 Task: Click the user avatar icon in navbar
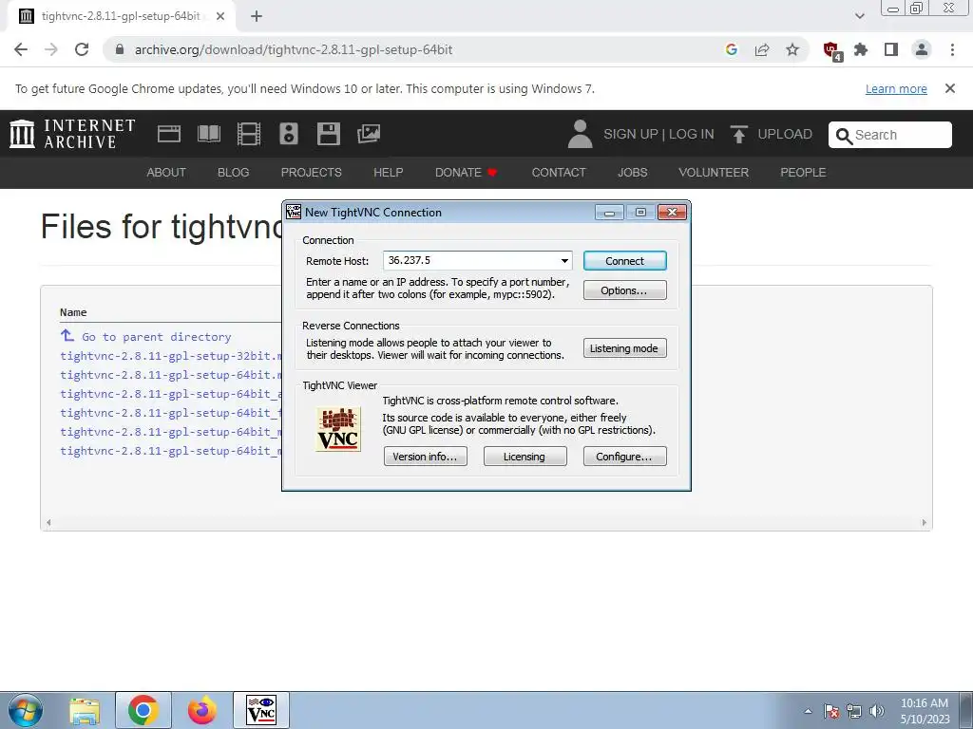click(x=581, y=134)
